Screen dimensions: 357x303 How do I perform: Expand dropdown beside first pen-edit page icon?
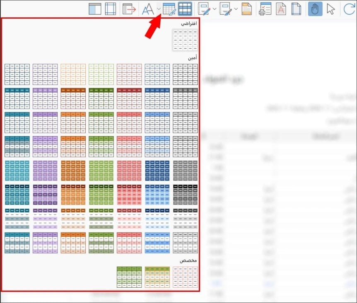pyautogui.click(x=214, y=9)
